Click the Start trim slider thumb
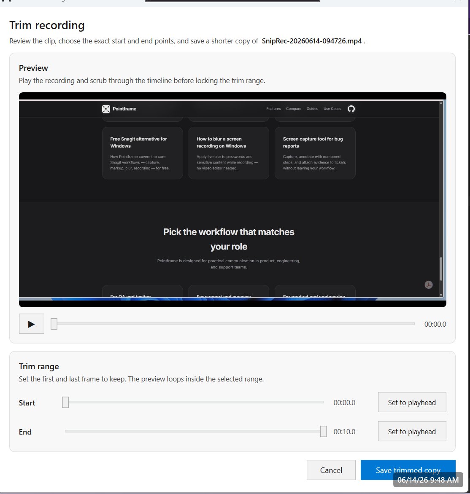This screenshot has height=494, width=470. (65, 402)
